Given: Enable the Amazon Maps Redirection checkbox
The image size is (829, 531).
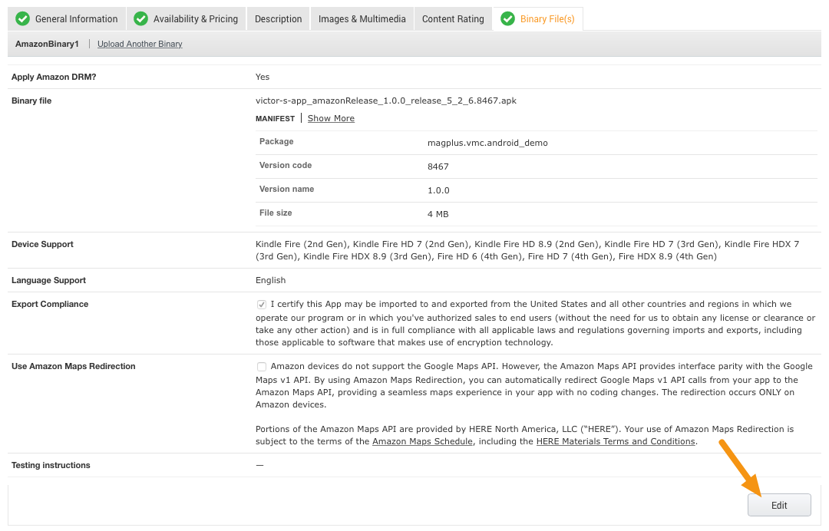Looking at the screenshot, I should (x=262, y=367).
